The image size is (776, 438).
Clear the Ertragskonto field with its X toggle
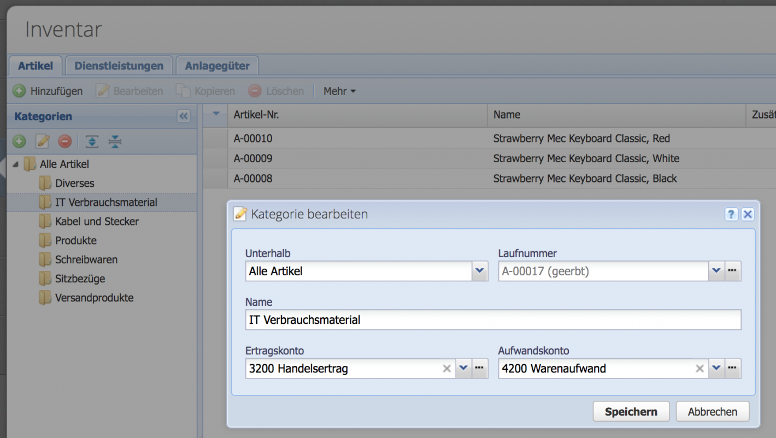pos(446,368)
